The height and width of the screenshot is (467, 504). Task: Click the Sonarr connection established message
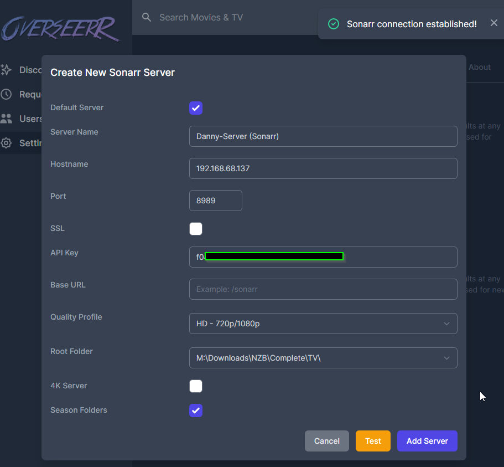click(x=412, y=24)
